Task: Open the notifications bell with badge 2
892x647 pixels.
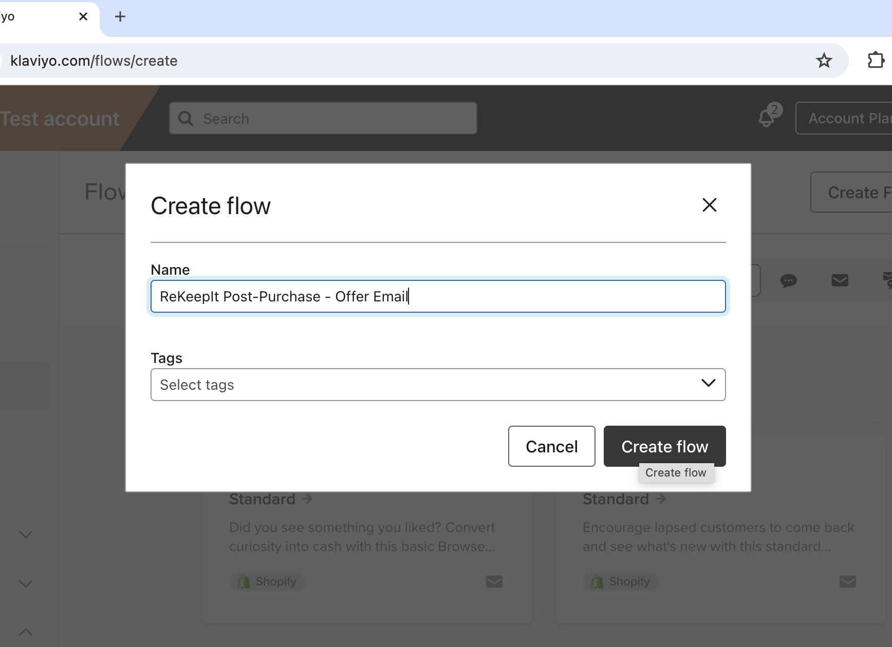Action: (x=766, y=118)
